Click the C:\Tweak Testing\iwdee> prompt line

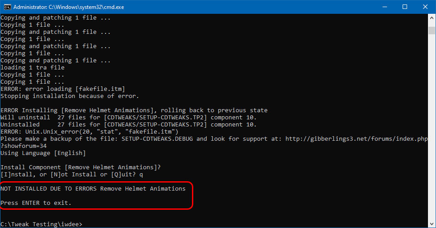point(41,224)
